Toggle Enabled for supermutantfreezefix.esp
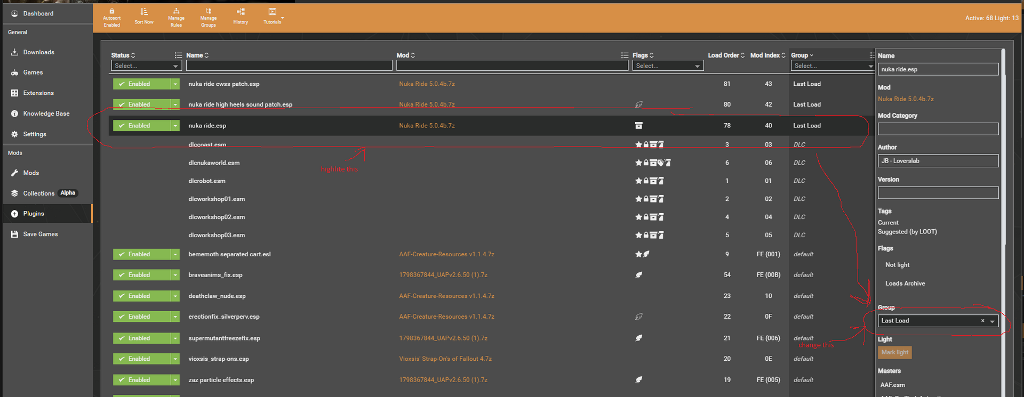The width and height of the screenshot is (1024, 397). pyautogui.click(x=141, y=338)
